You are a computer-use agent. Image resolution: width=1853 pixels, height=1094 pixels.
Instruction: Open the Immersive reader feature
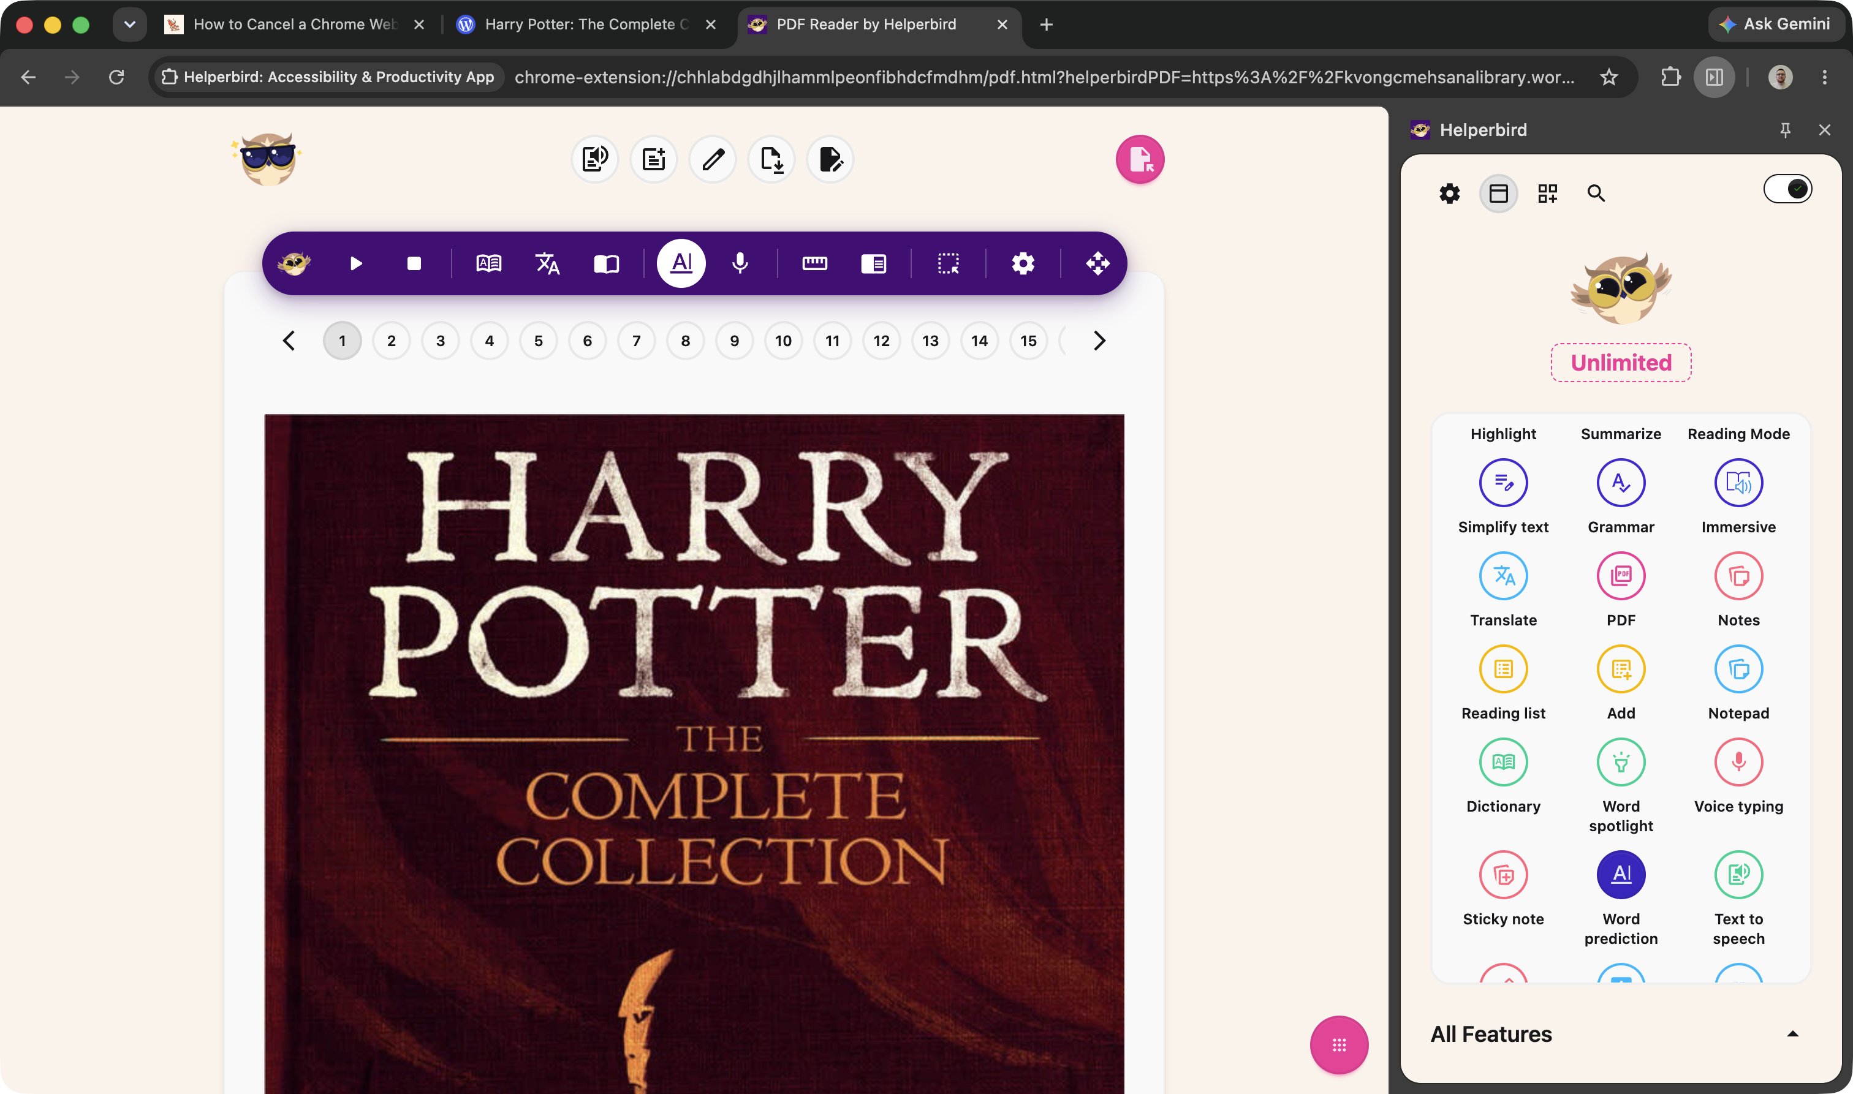1738,483
